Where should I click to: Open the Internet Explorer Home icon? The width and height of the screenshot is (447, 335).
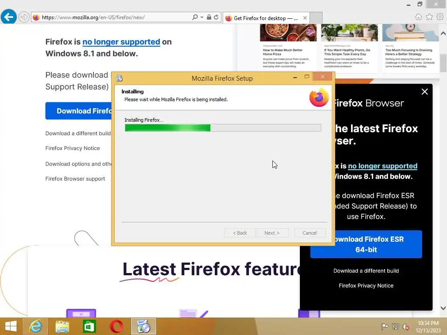coord(419,17)
